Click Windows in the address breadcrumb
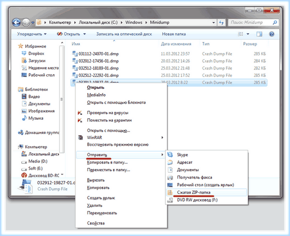 click(x=134, y=22)
